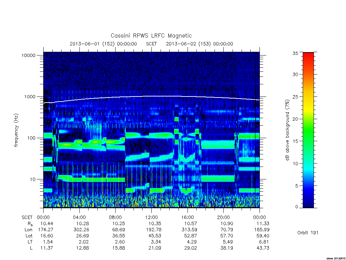Click the Rs value "10.28"
This screenshot has width=346, height=260.
point(82,224)
